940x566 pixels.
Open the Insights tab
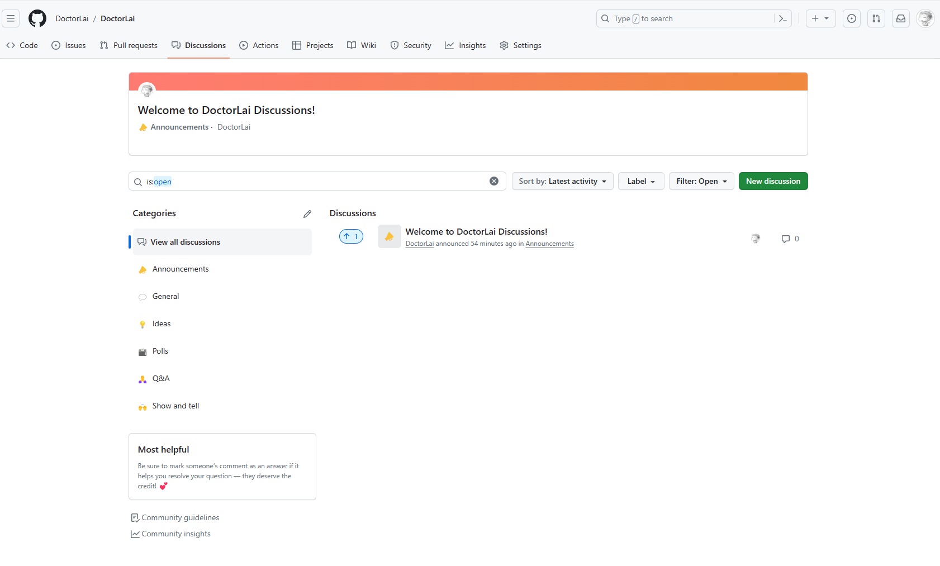pos(466,45)
